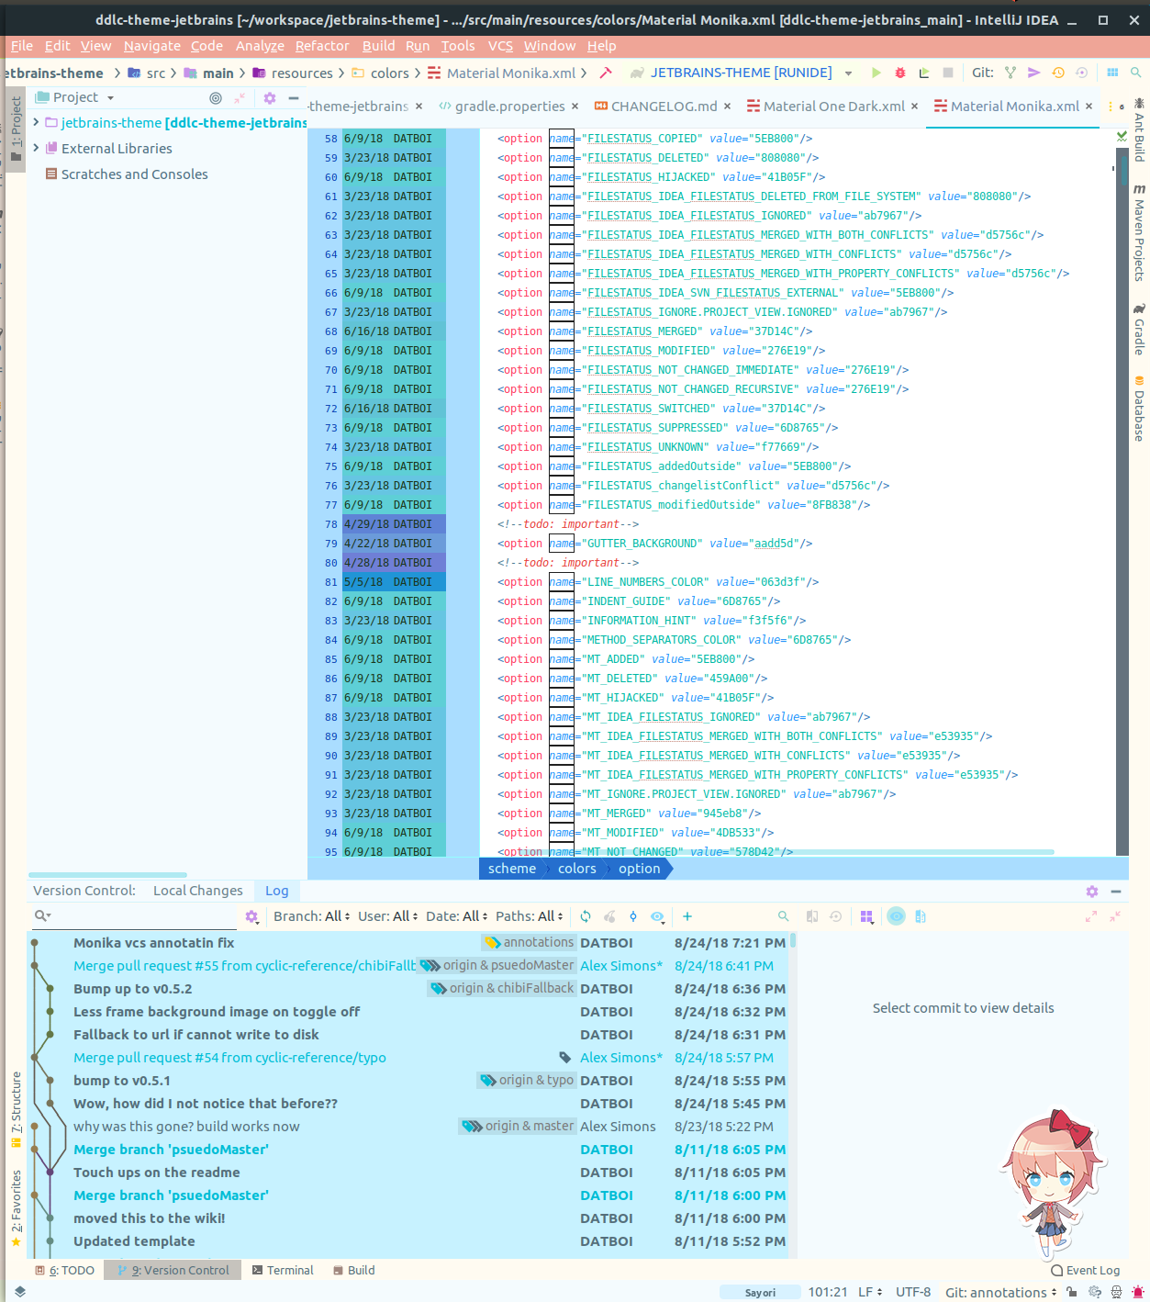Open the Date: All filter dropdown
This screenshot has width=1150, height=1302.
click(x=456, y=915)
